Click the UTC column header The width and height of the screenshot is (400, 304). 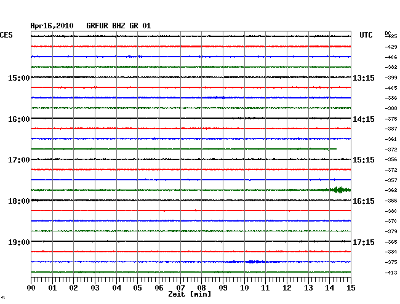(366, 35)
